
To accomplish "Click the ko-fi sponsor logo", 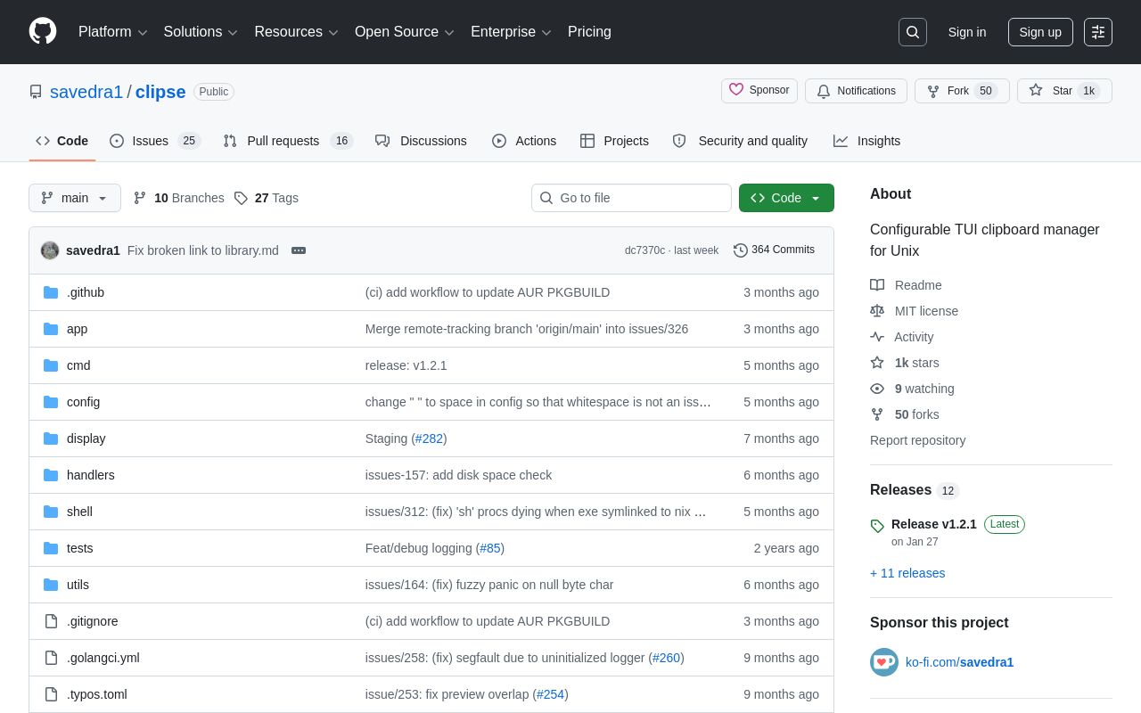I will click(x=884, y=662).
